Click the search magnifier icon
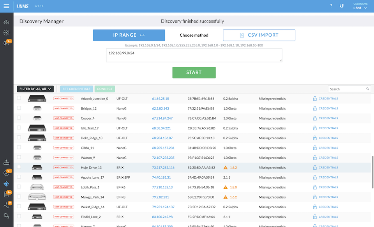 coord(367,89)
